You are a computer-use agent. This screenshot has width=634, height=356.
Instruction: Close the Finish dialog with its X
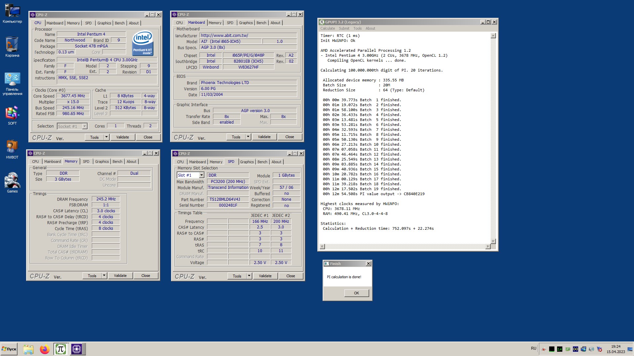click(x=369, y=264)
